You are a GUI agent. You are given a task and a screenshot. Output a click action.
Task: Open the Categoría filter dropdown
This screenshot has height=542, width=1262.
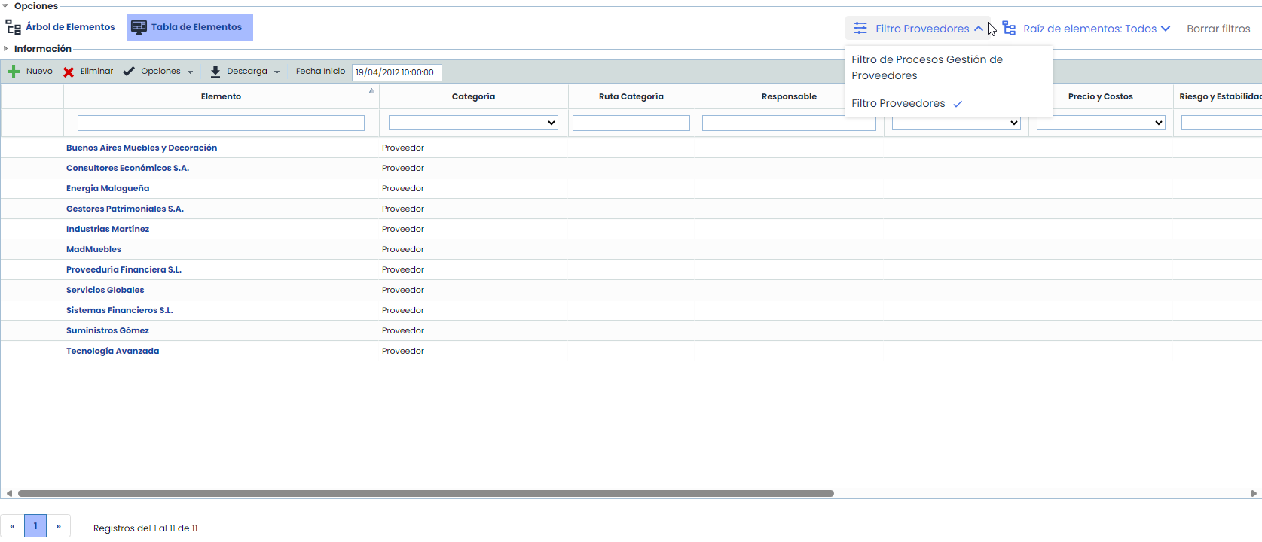point(473,123)
